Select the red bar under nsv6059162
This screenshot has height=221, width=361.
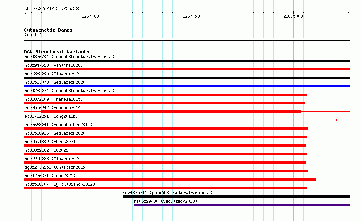pos(165,154)
